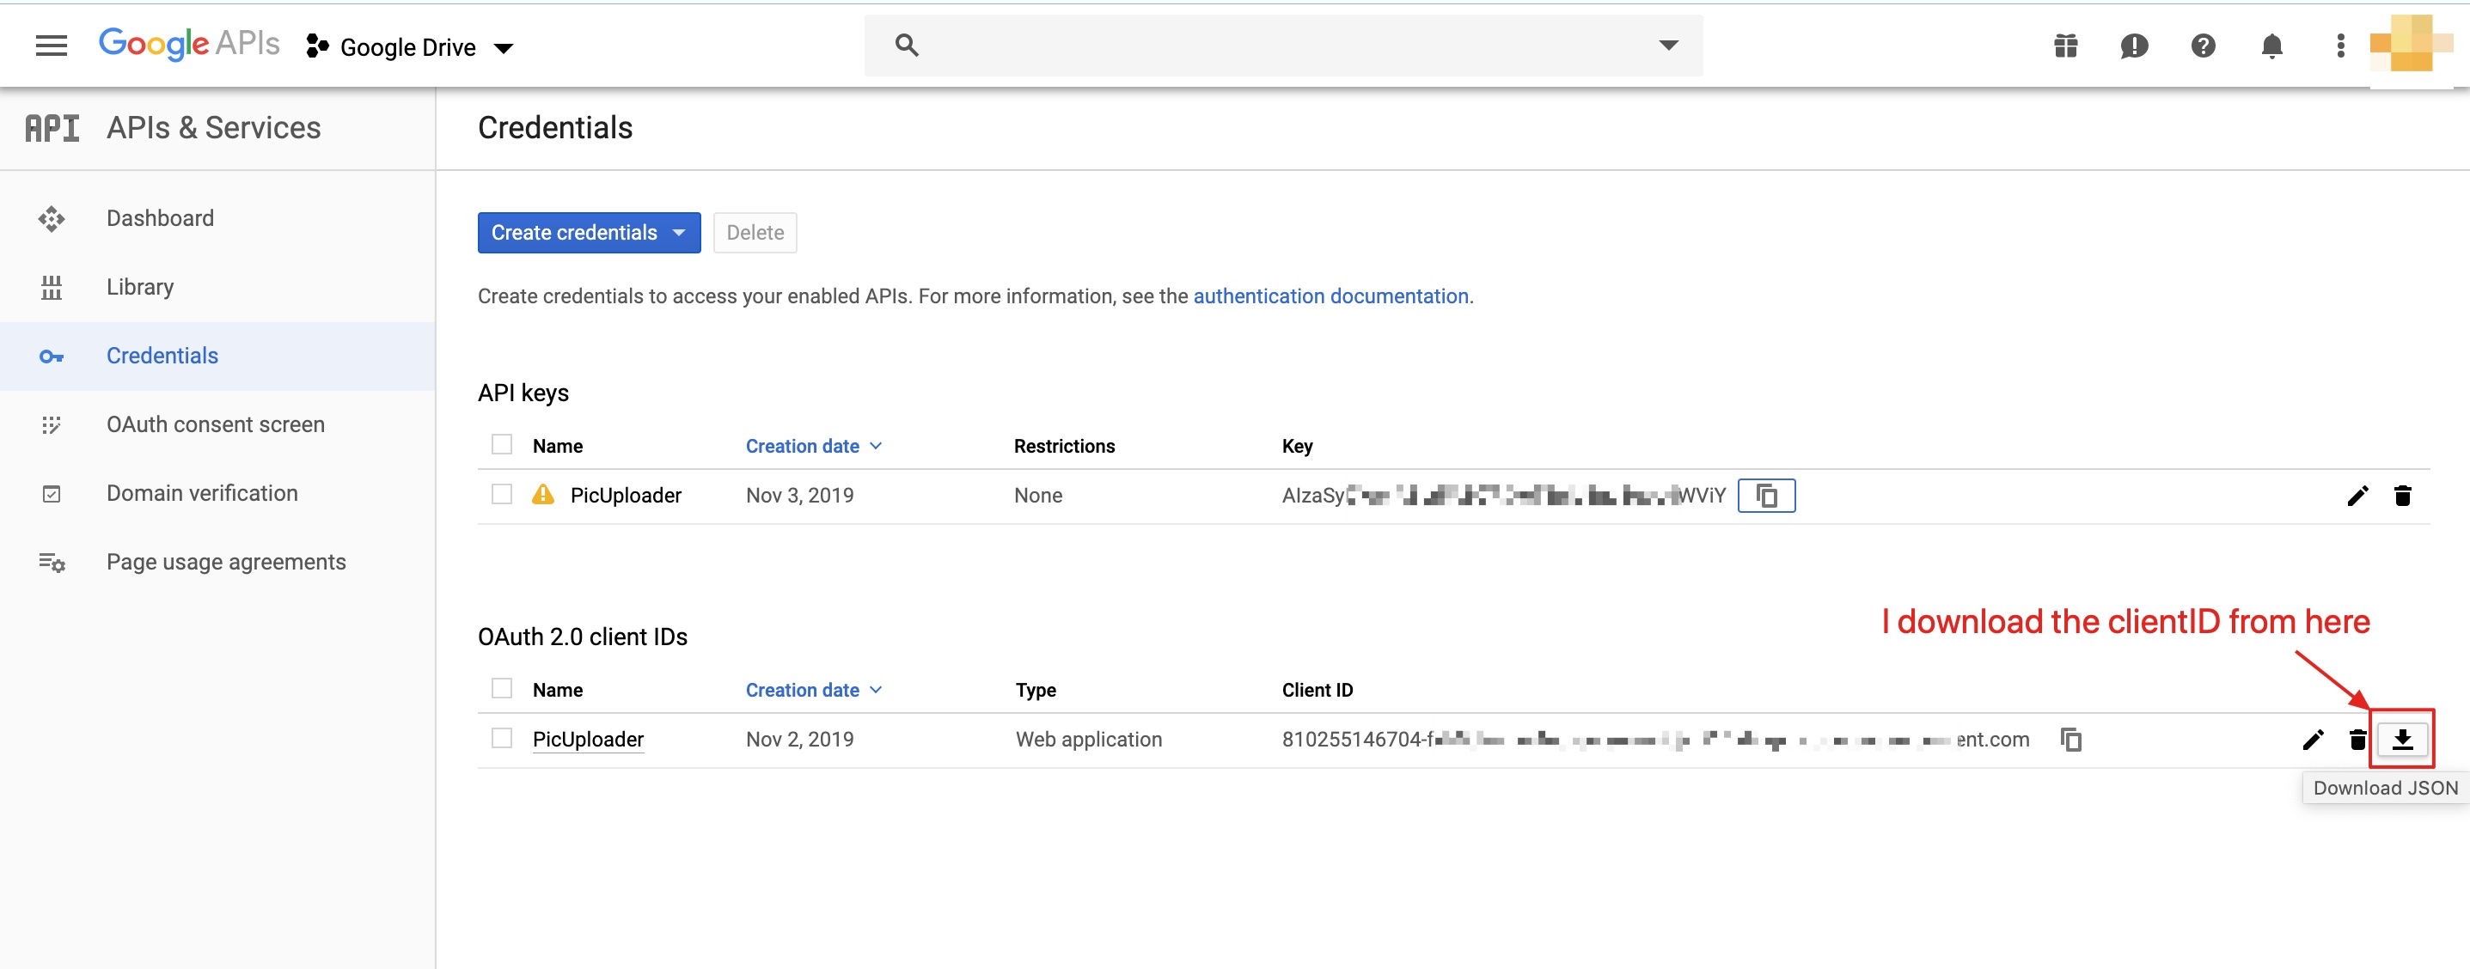Open the authentication documentation link
This screenshot has width=2470, height=969.
[x=1331, y=296]
